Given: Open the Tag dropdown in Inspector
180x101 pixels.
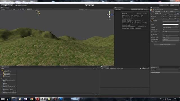Looking at the screenshot, I should 160,11.
